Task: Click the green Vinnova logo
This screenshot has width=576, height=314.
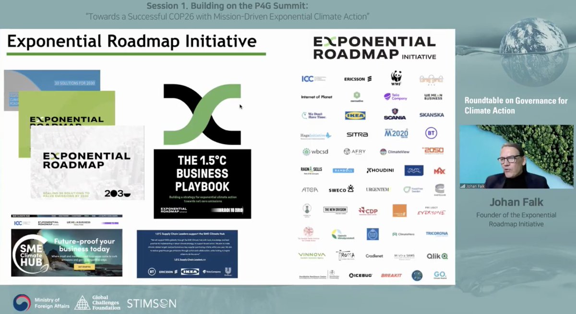Action: 312,256
